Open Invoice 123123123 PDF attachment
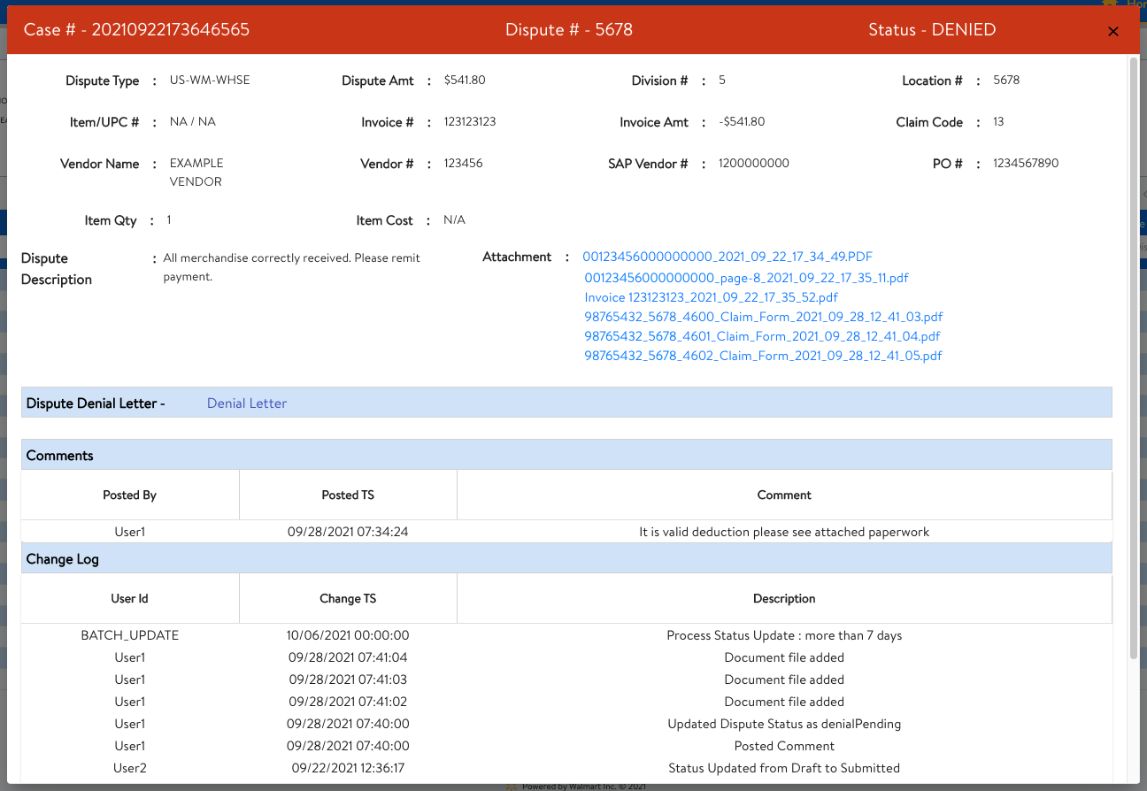 pos(711,297)
